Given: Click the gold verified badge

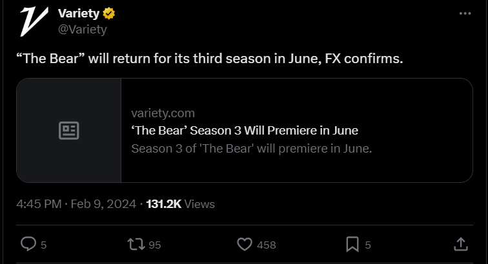Looking at the screenshot, I should coord(110,14).
